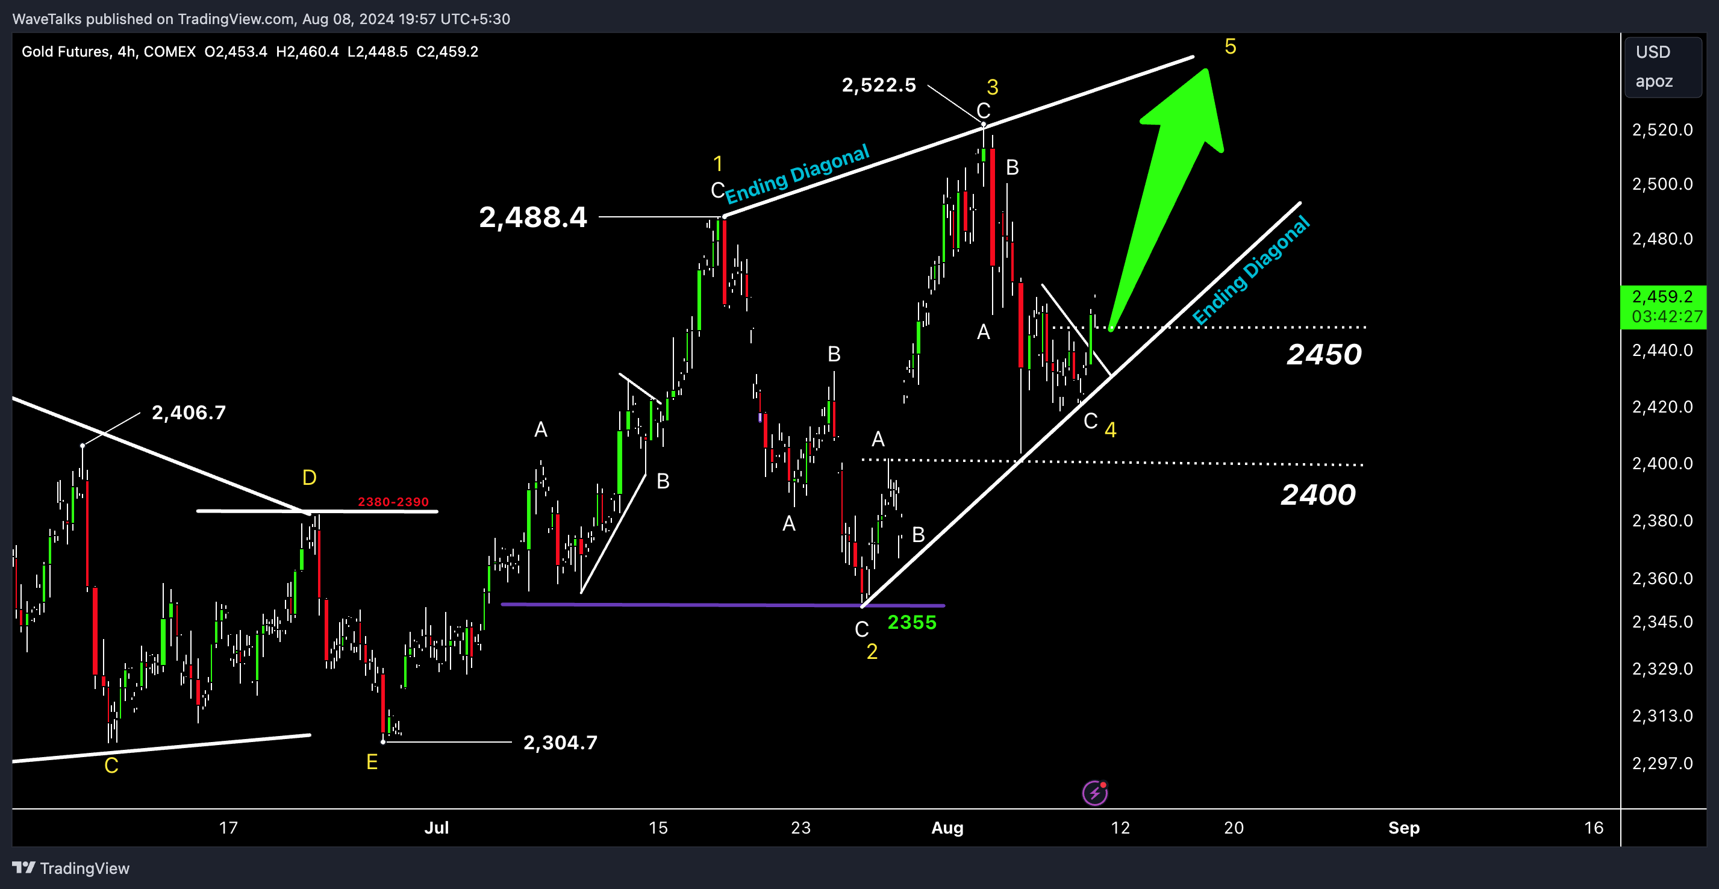Click the bold 2400 level label
Screen dimensions: 1719x889
click(1318, 494)
